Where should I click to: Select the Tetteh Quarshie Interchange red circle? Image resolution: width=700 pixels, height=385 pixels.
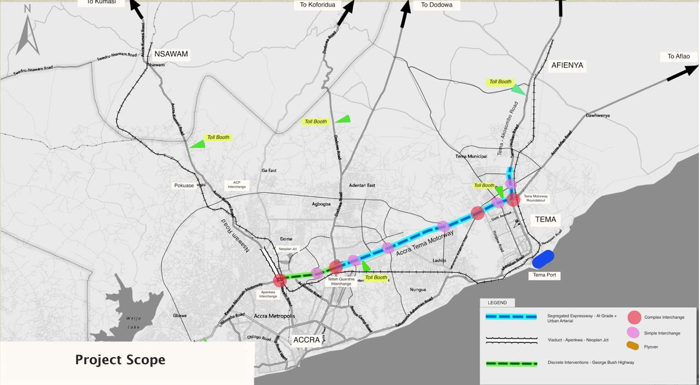pos(336,267)
